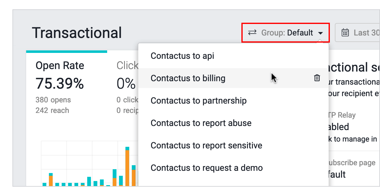This screenshot has width=380, height=196.
Task: Click the 380 opens count
Action: coord(53,100)
